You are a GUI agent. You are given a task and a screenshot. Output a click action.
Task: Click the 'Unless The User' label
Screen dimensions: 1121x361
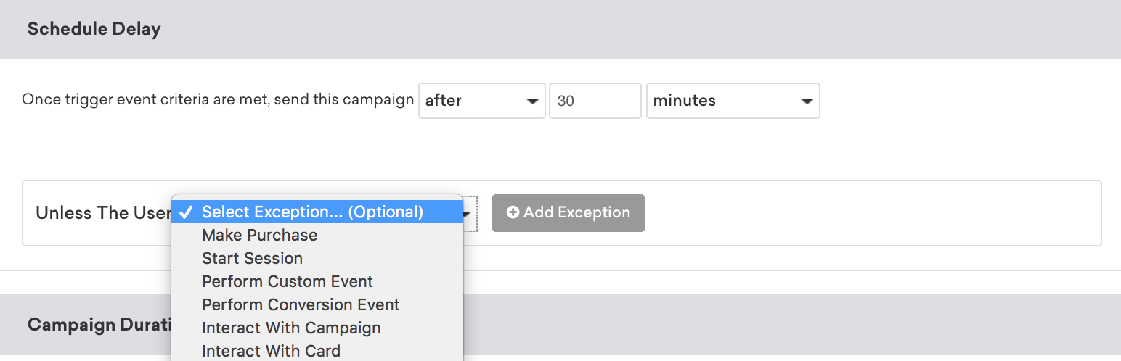102,213
